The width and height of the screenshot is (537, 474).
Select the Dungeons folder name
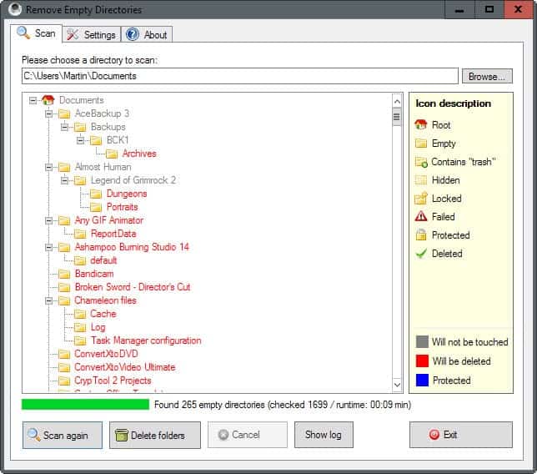(x=127, y=194)
